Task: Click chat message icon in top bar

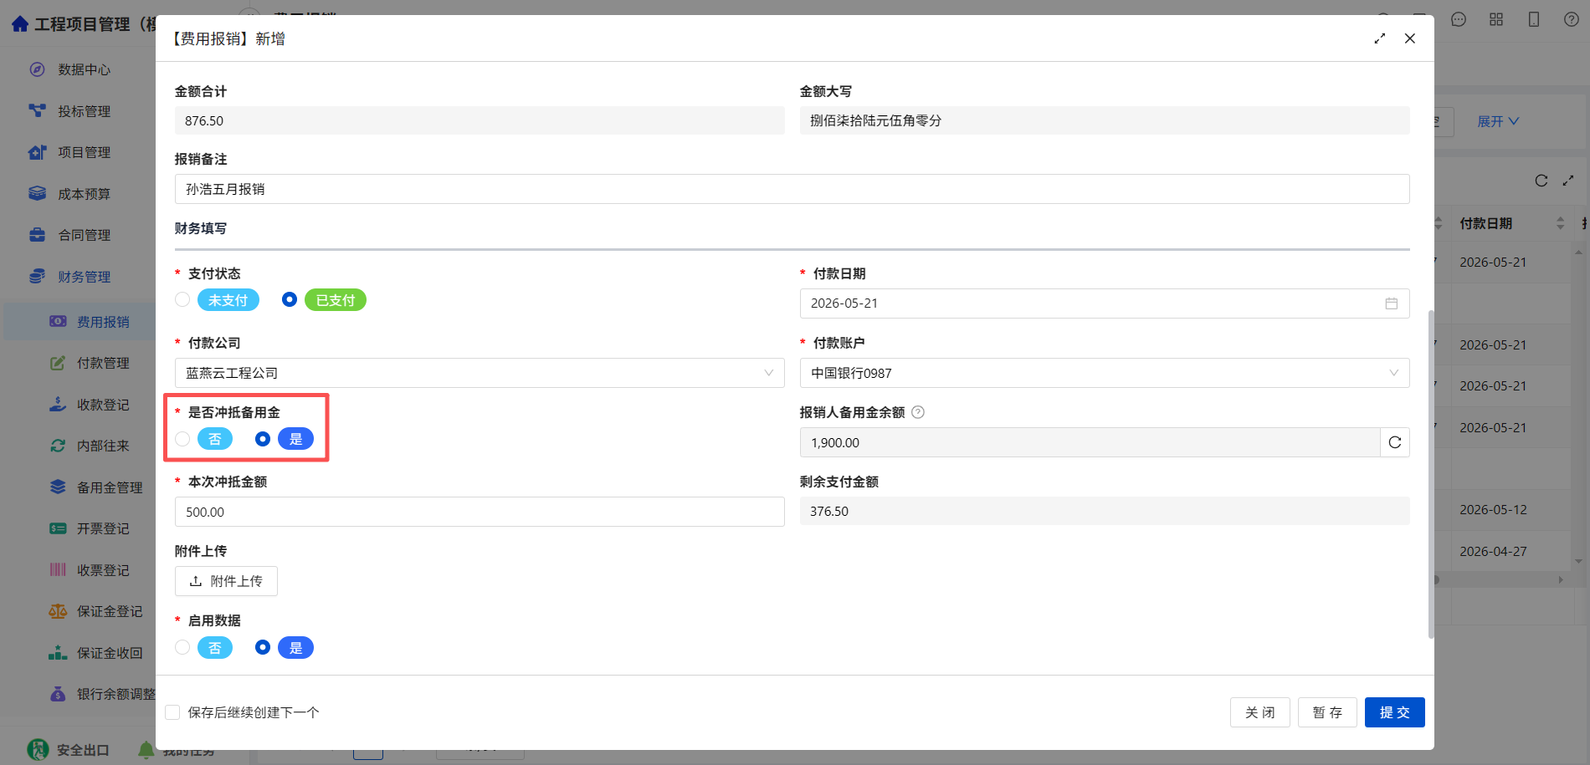Action: (1459, 19)
